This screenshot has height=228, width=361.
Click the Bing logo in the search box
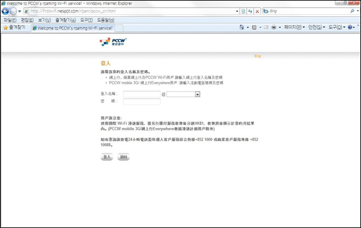pos(266,11)
